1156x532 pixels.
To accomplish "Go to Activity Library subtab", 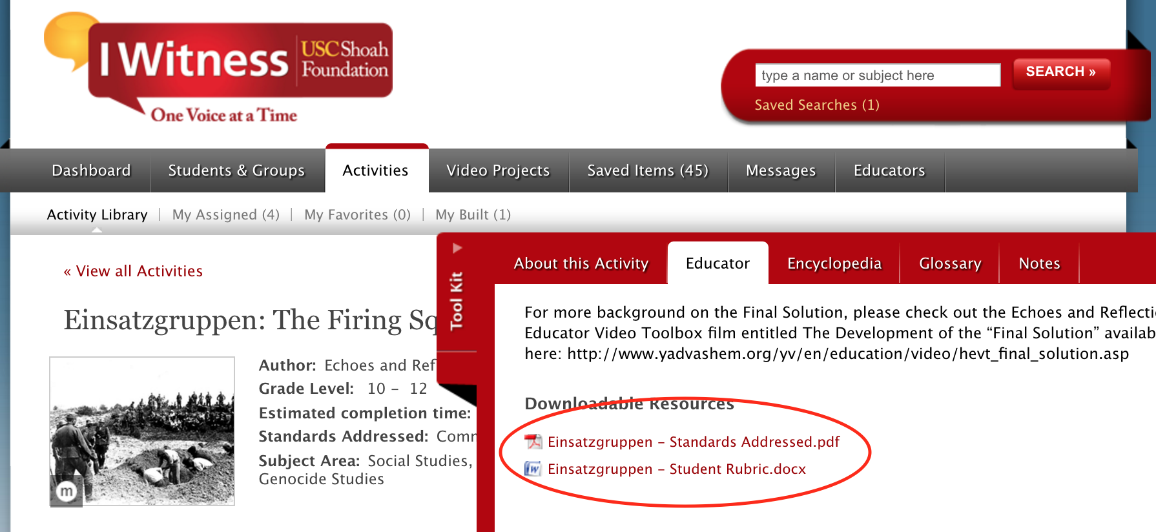I will [x=97, y=214].
